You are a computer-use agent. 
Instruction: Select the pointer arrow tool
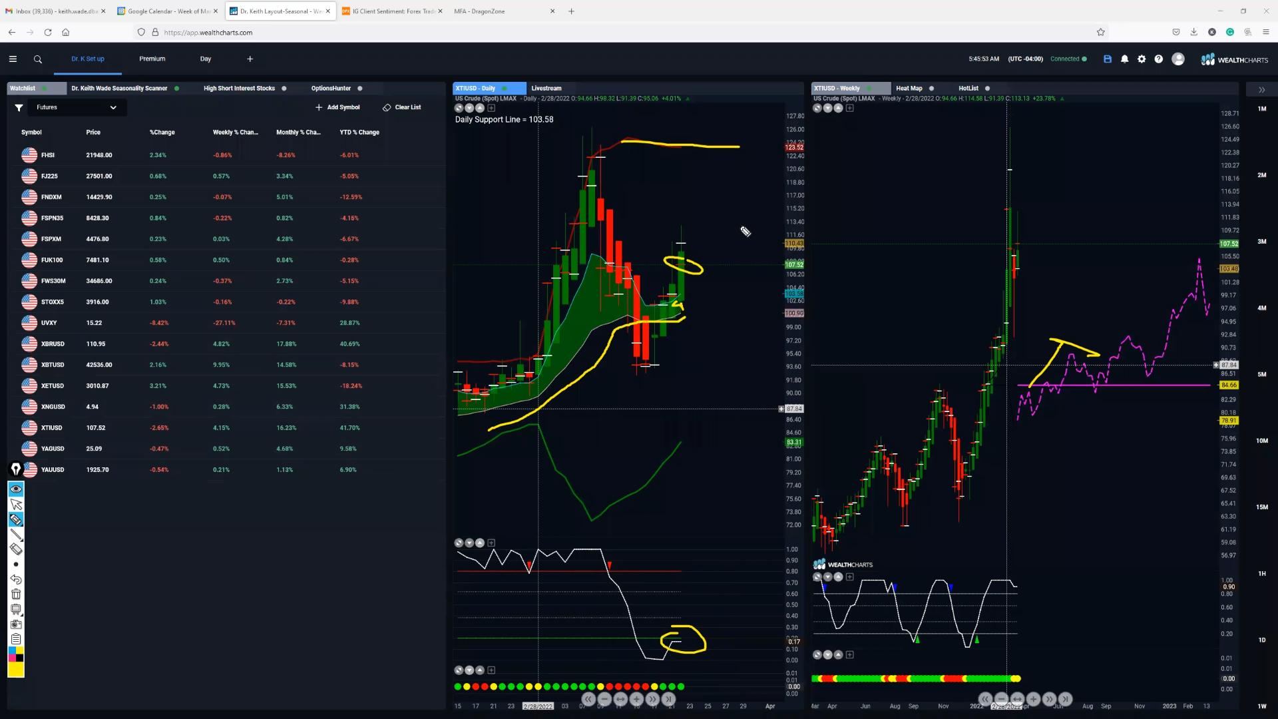pos(16,505)
